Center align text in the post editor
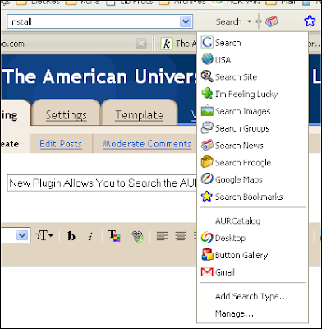This screenshot has height=329, width=322. [x=181, y=236]
